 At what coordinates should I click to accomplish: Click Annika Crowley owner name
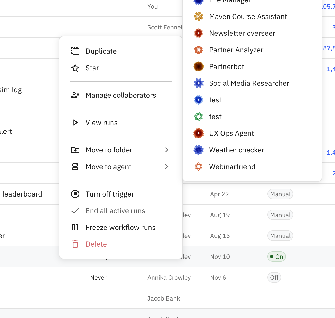pyautogui.click(x=169, y=278)
